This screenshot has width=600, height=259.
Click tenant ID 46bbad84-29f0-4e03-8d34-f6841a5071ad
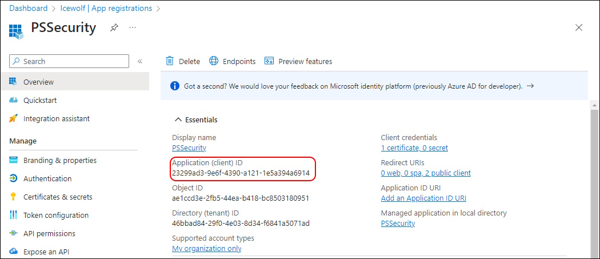(x=241, y=224)
